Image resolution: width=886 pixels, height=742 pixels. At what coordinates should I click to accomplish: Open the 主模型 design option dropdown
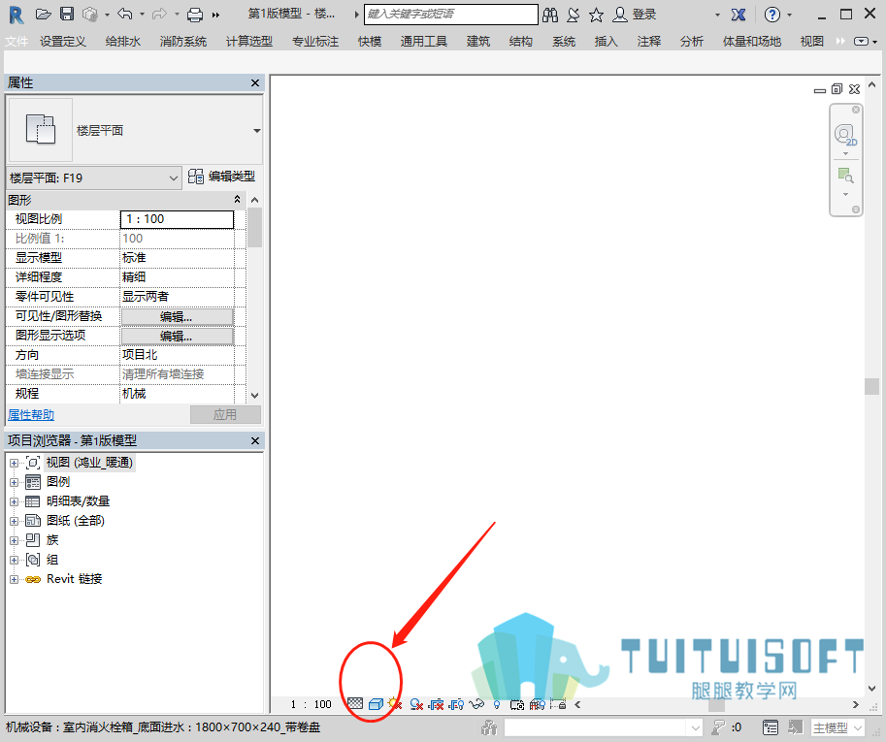click(837, 727)
